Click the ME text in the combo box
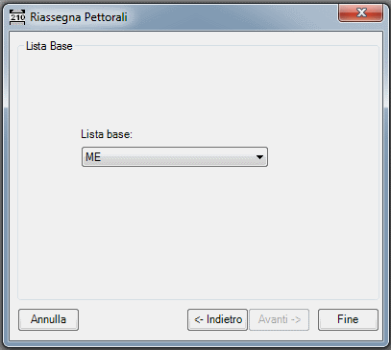The width and height of the screenshot is (391, 350). 93,157
